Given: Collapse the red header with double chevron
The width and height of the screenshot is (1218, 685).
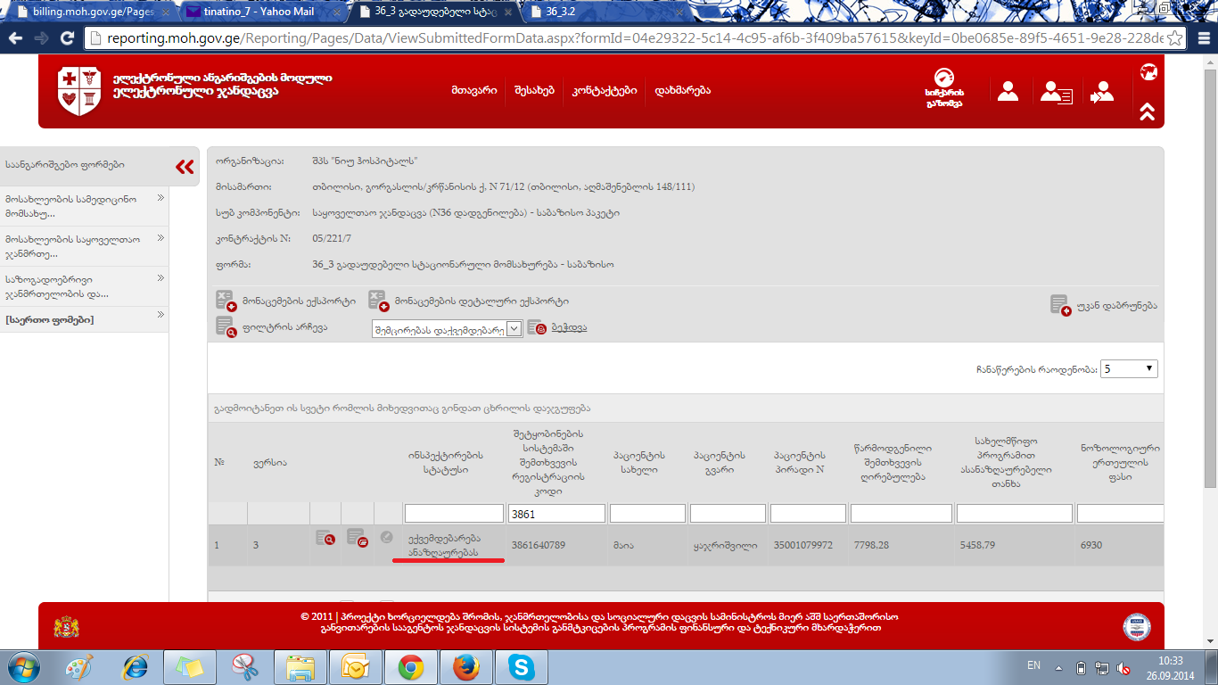Looking at the screenshot, I should [1148, 111].
